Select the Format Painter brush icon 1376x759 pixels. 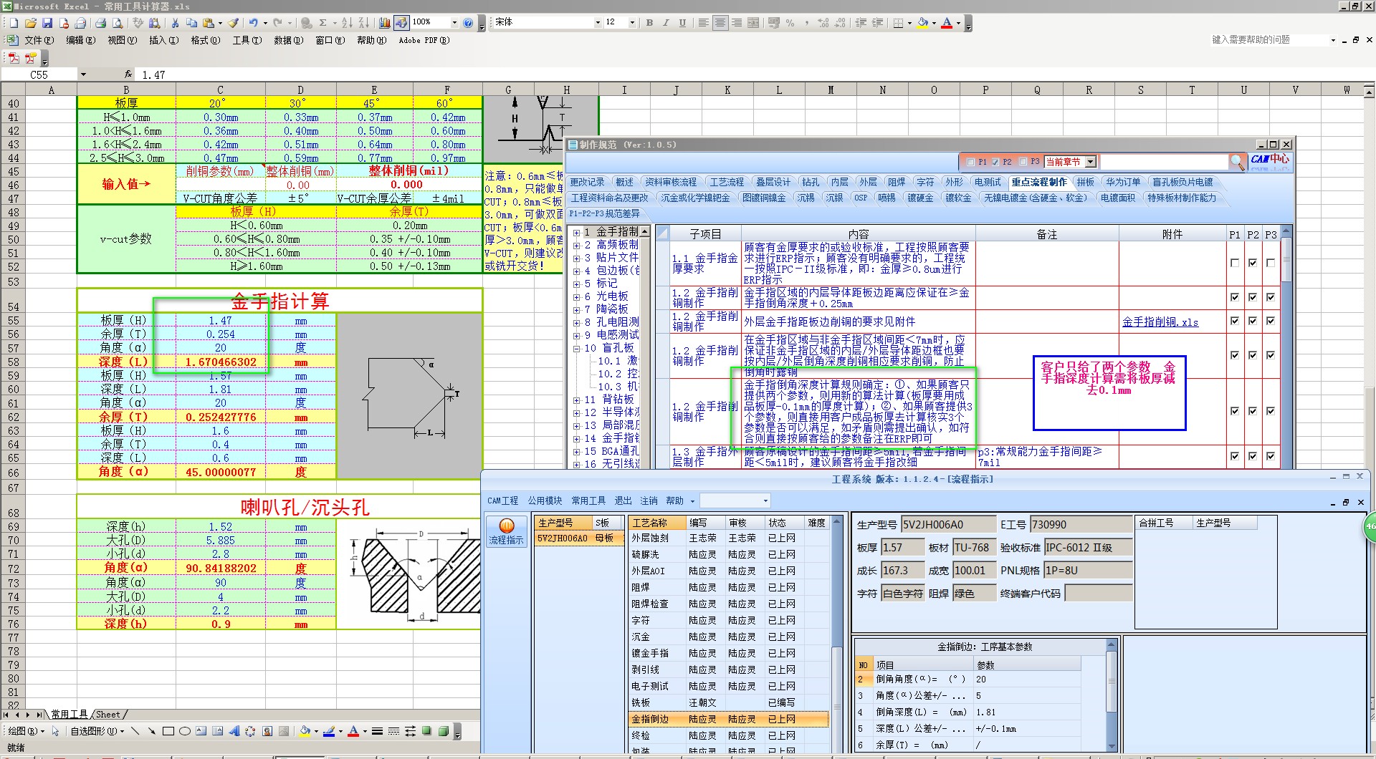pyautogui.click(x=233, y=23)
